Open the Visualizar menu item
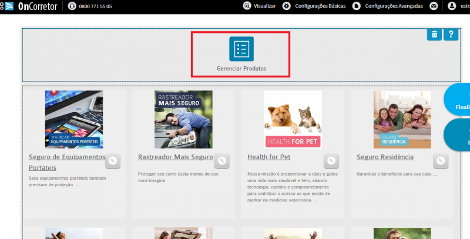The image size is (470, 239). [x=259, y=6]
